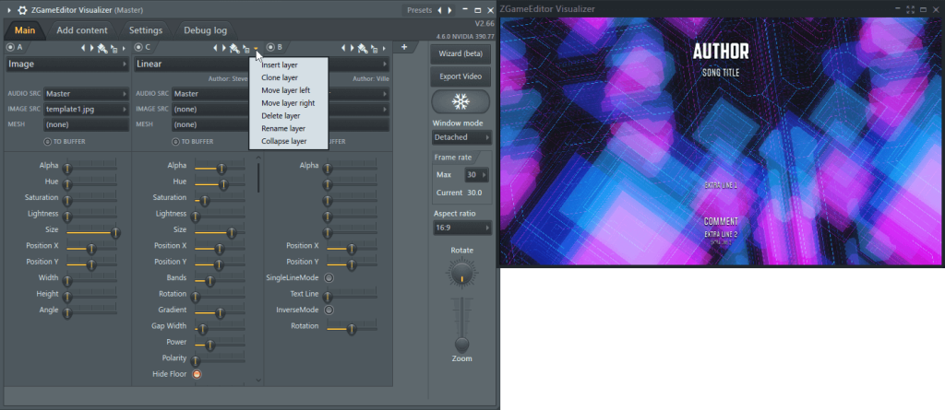Click layer A's randomize parameters icon
This screenshot has width=945, height=410.
(102, 47)
